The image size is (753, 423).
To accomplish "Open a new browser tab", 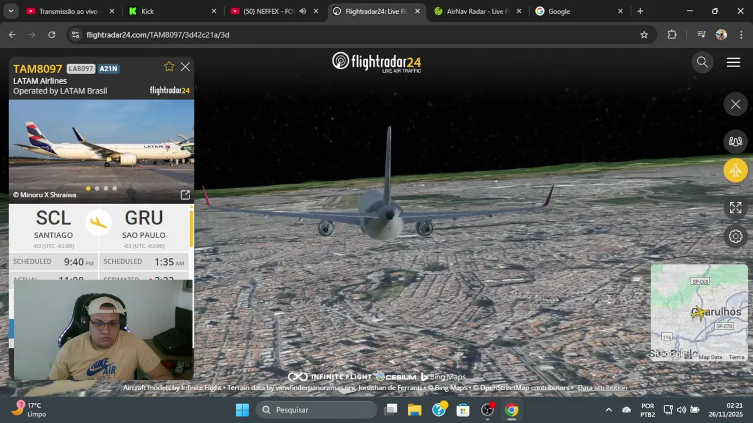I will 640,11.
